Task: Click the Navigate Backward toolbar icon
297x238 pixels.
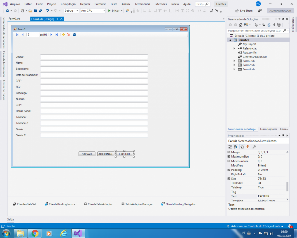Action: pos(7,10)
